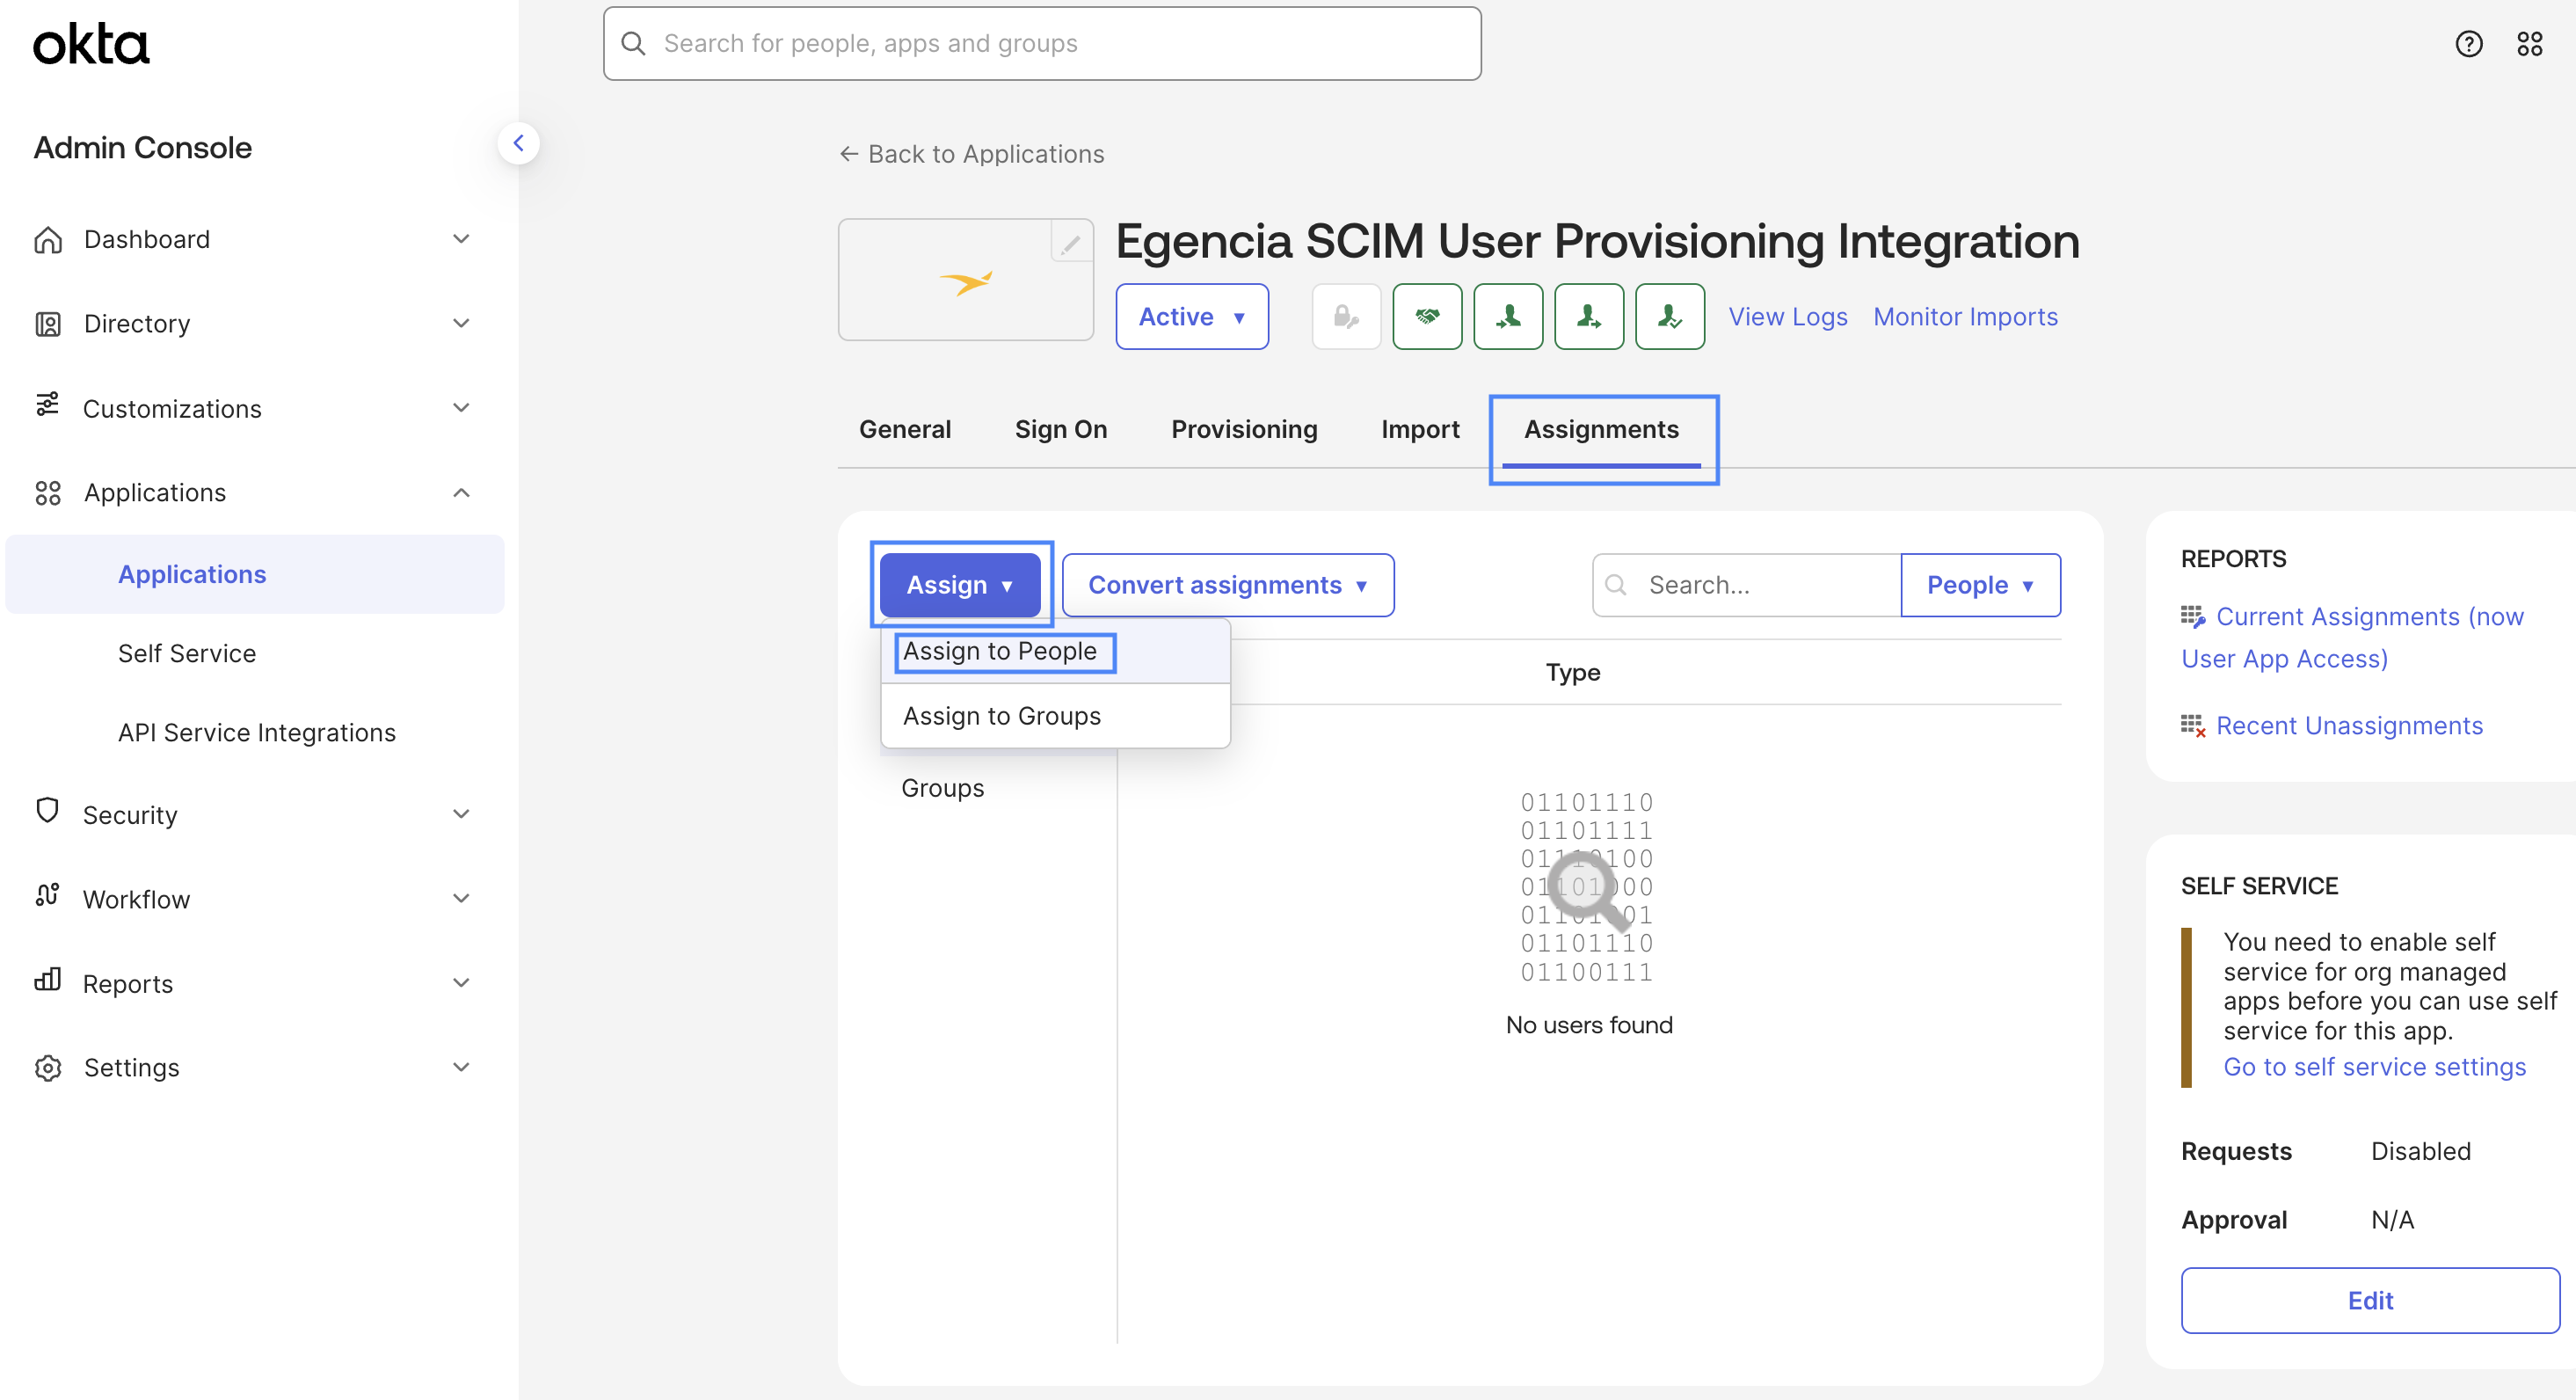2576x1400 pixels.
Task: Go Back to Applications link
Action: (971, 154)
